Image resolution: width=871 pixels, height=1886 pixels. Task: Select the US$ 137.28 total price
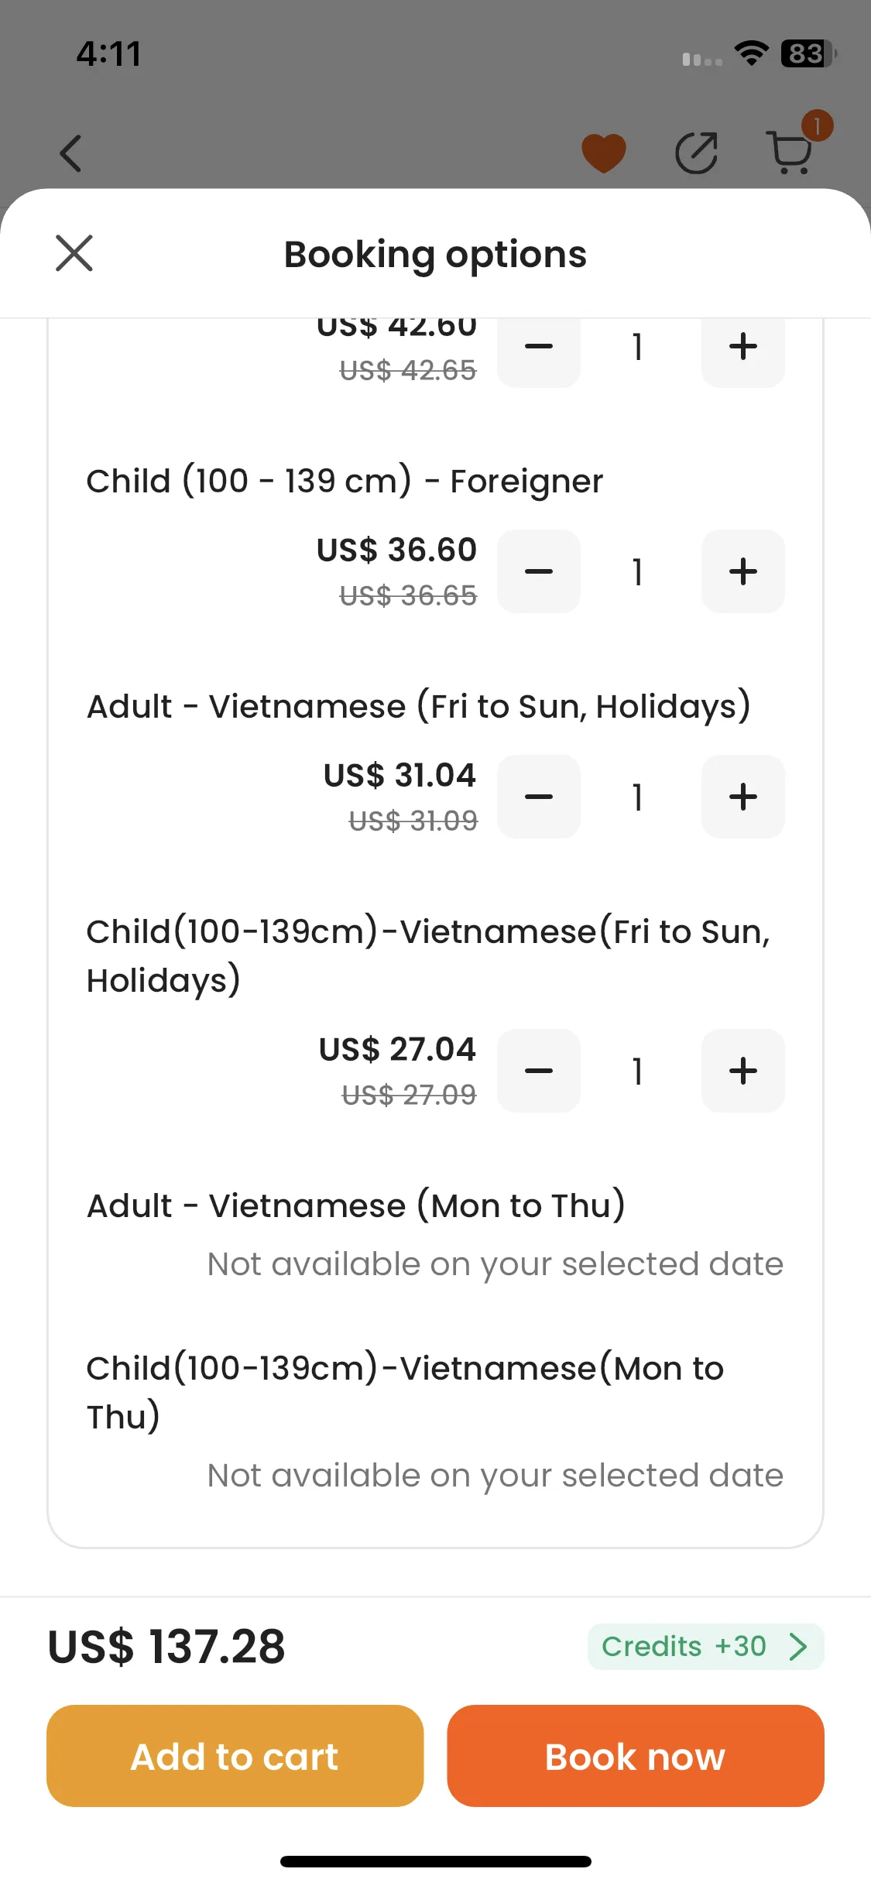tap(166, 1646)
